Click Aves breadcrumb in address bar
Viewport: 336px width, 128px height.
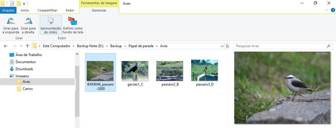(164, 46)
